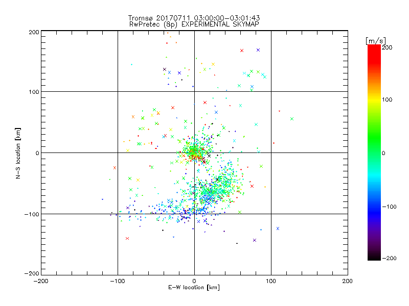Click the red X marker below -100 km N-S at lower left

127,238
